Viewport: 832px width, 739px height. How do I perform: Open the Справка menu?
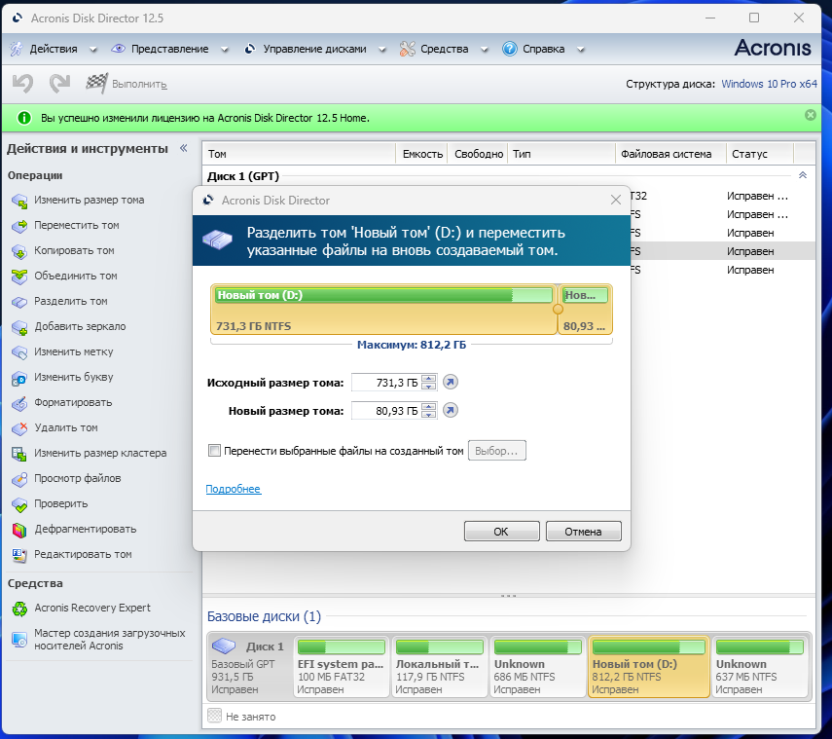click(543, 49)
